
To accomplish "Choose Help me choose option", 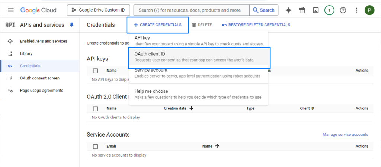I will pyautogui.click(x=199, y=94).
